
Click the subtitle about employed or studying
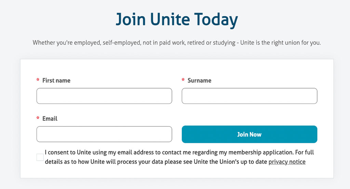pyautogui.click(x=177, y=43)
